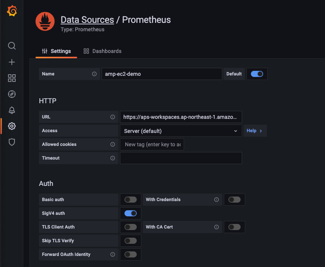Image resolution: width=325 pixels, height=267 pixels.
Task: Open the Explore compass icon
Action: (12, 94)
